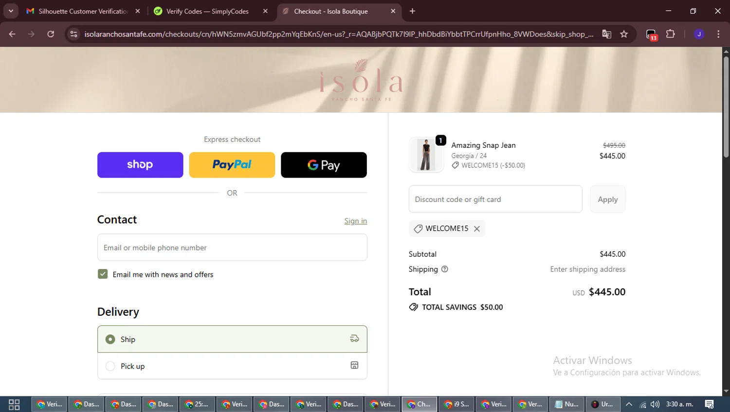Viewport: 730px width, 412px height.
Task: Click the discount tag icon under Amazing Snap Jean
Action: 455,165
